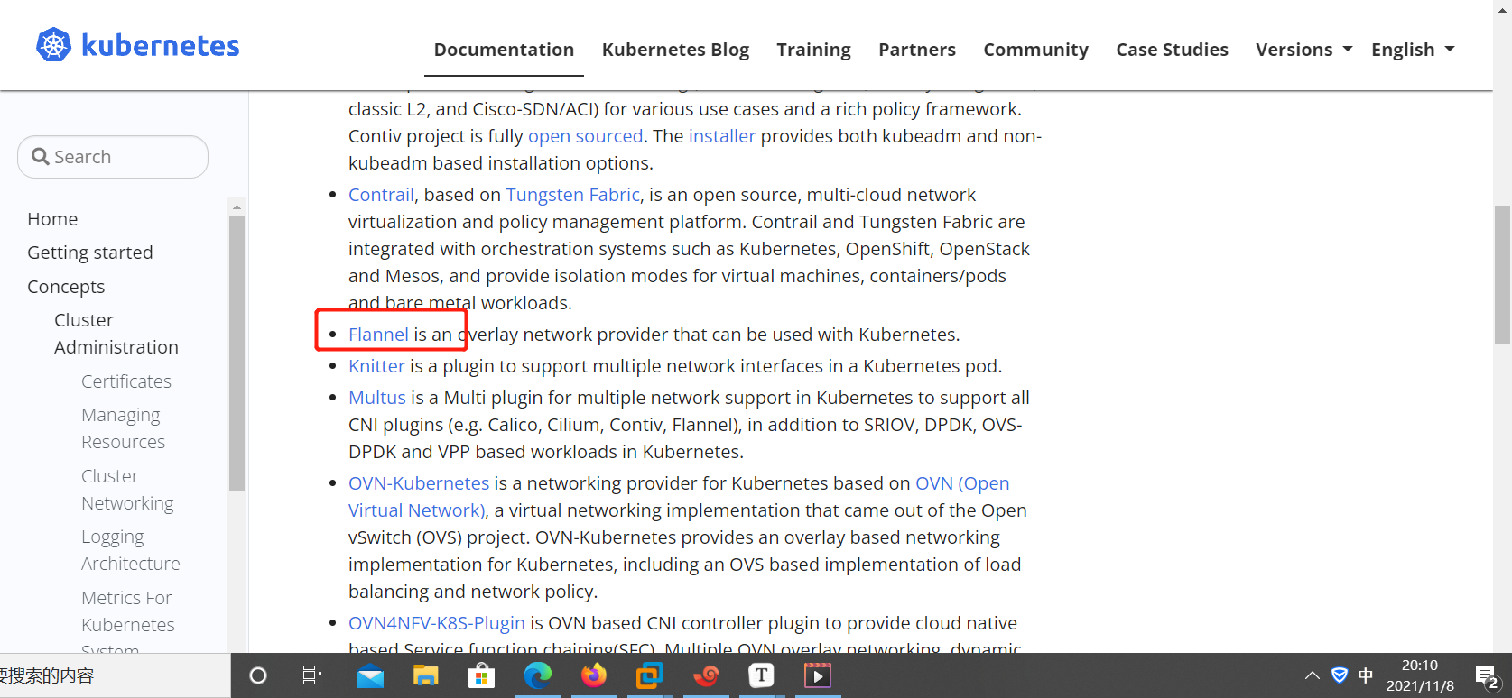Click the sidebar scrollbar thumb
The height and width of the screenshot is (698, 1512).
pos(237,354)
